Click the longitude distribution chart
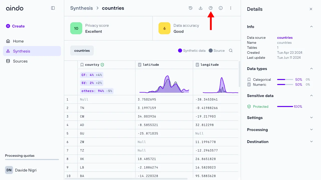Image resolution: width=321 pixels, height=180 pixels. pyautogui.click(x=221, y=85)
